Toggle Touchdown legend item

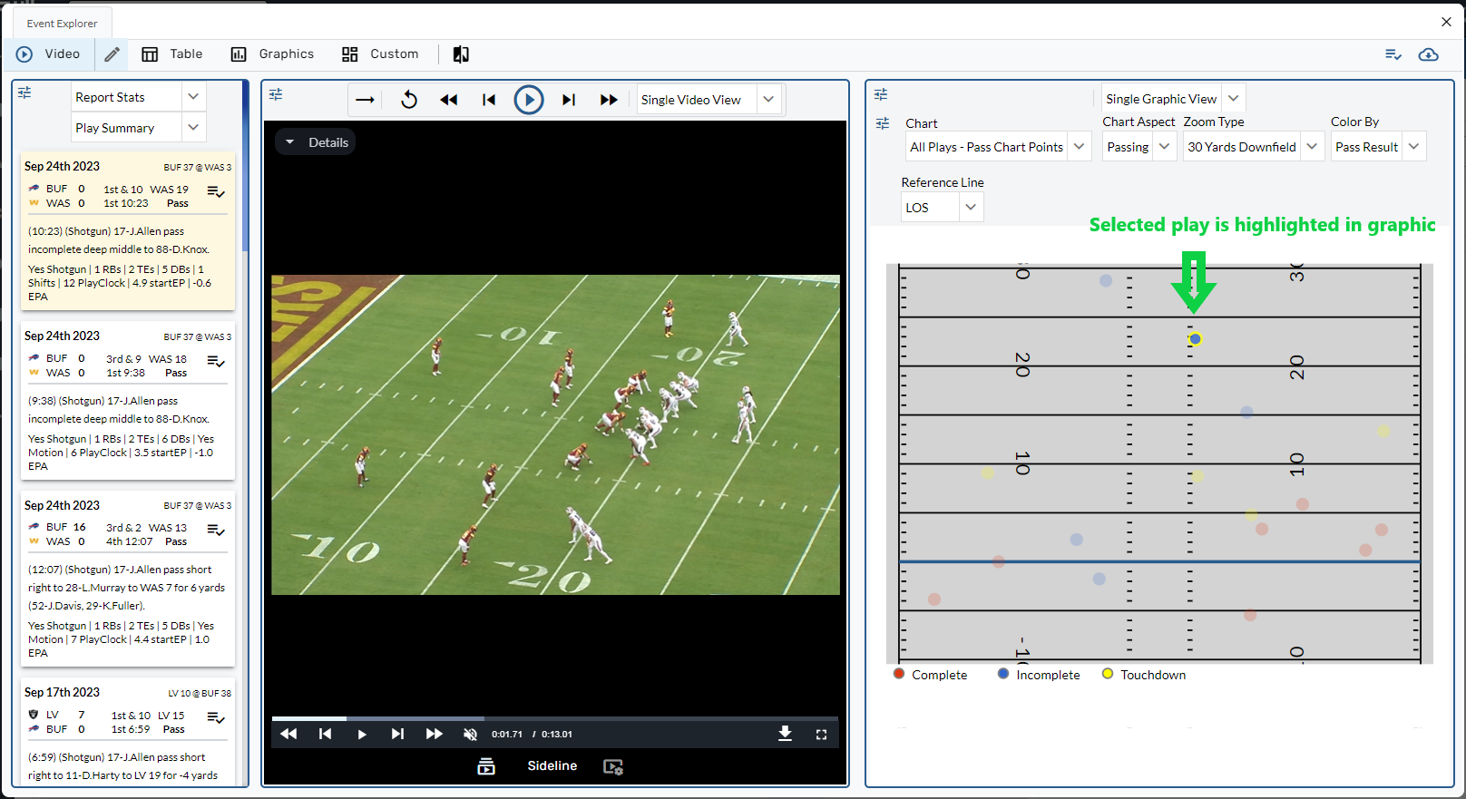click(1143, 675)
